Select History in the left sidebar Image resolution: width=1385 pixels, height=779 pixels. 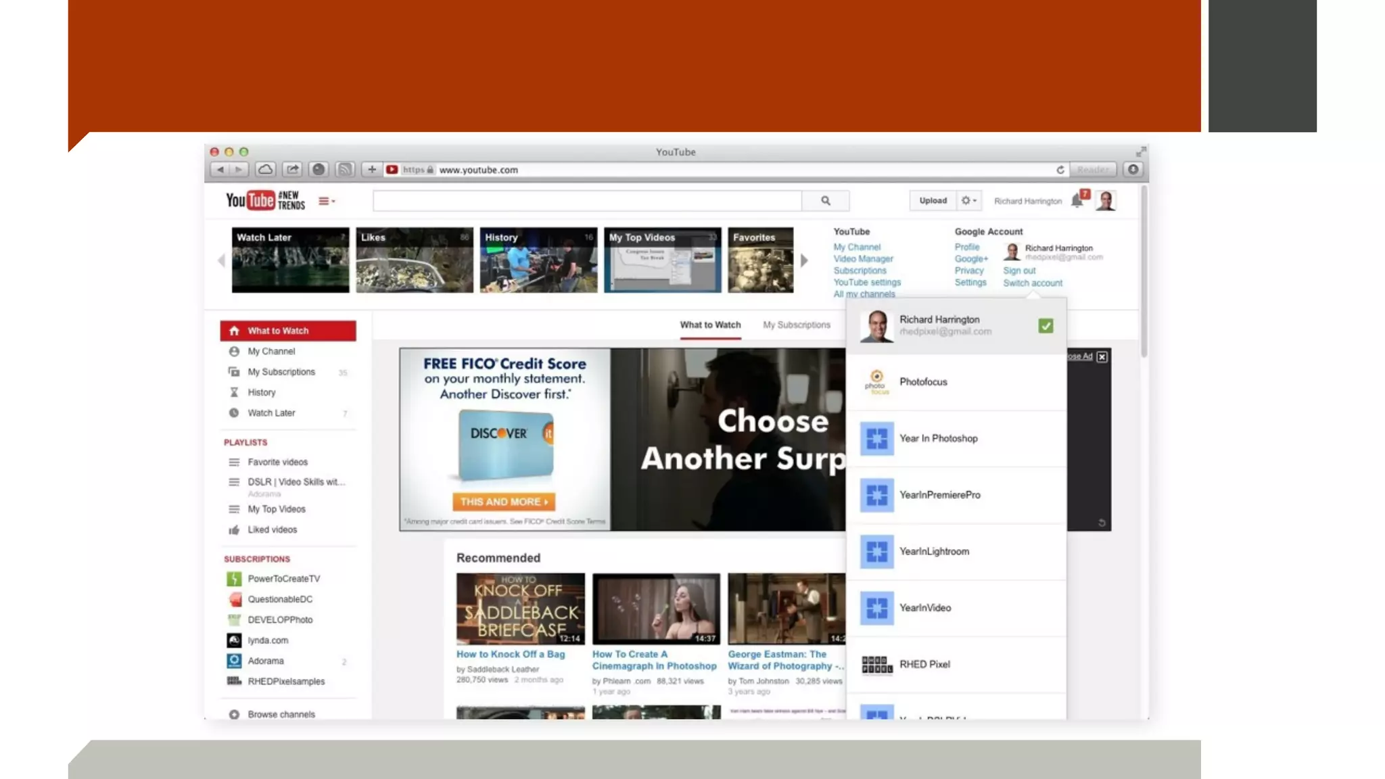click(x=261, y=392)
